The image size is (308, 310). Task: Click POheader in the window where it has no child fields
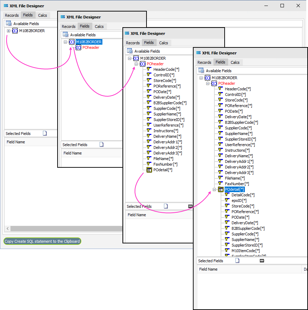pyautogui.click(x=91, y=47)
